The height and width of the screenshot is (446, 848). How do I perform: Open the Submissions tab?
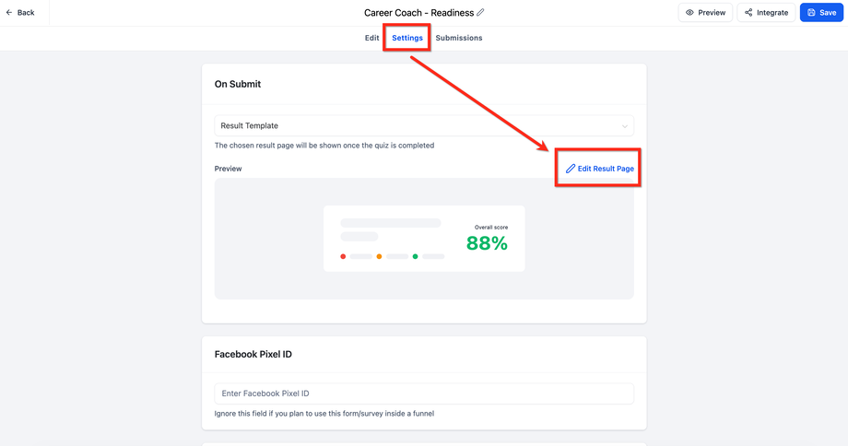[459, 38]
